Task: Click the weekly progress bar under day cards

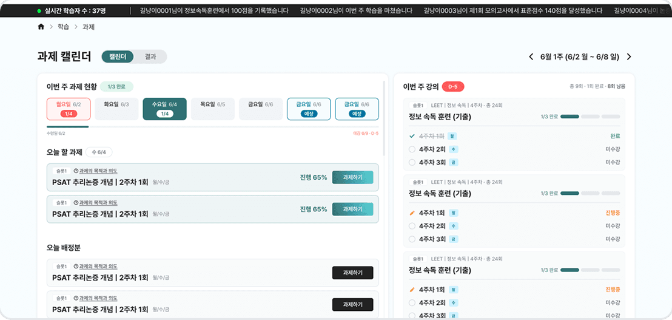Action: (212, 126)
